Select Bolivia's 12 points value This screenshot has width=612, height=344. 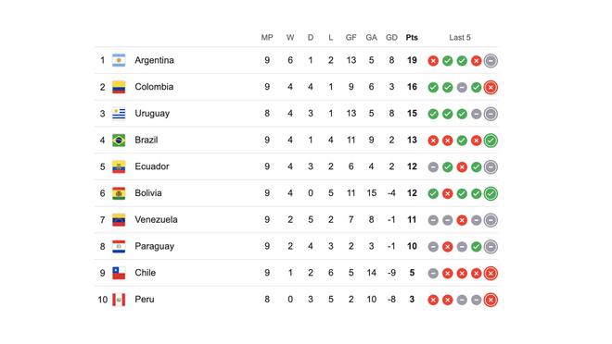(412, 193)
